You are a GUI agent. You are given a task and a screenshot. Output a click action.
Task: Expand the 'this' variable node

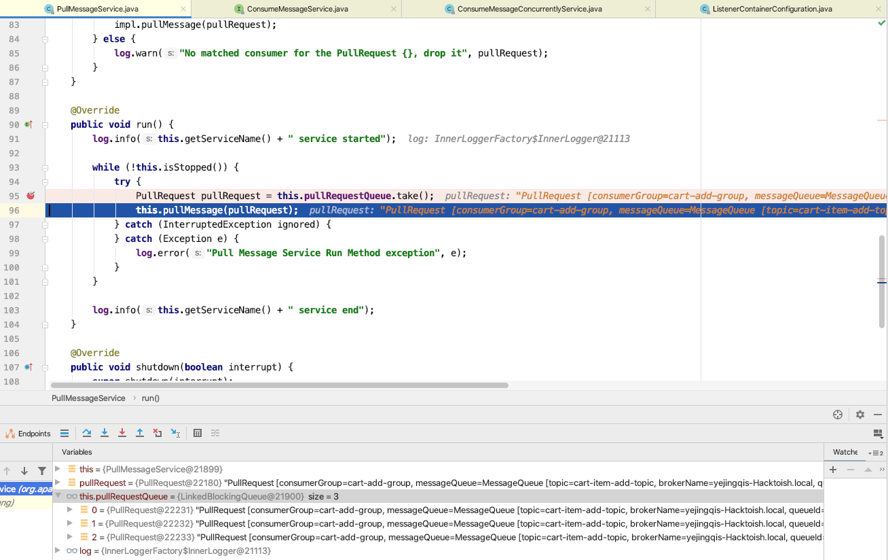point(58,469)
